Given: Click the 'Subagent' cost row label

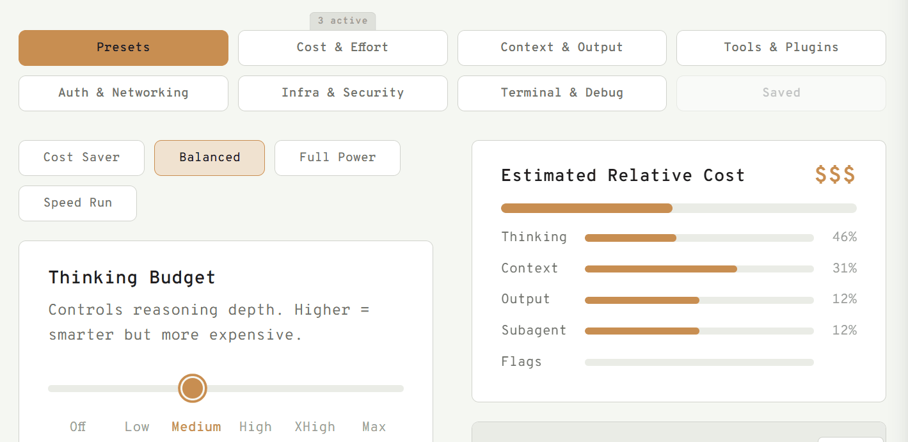Looking at the screenshot, I should (x=534, y=331).
